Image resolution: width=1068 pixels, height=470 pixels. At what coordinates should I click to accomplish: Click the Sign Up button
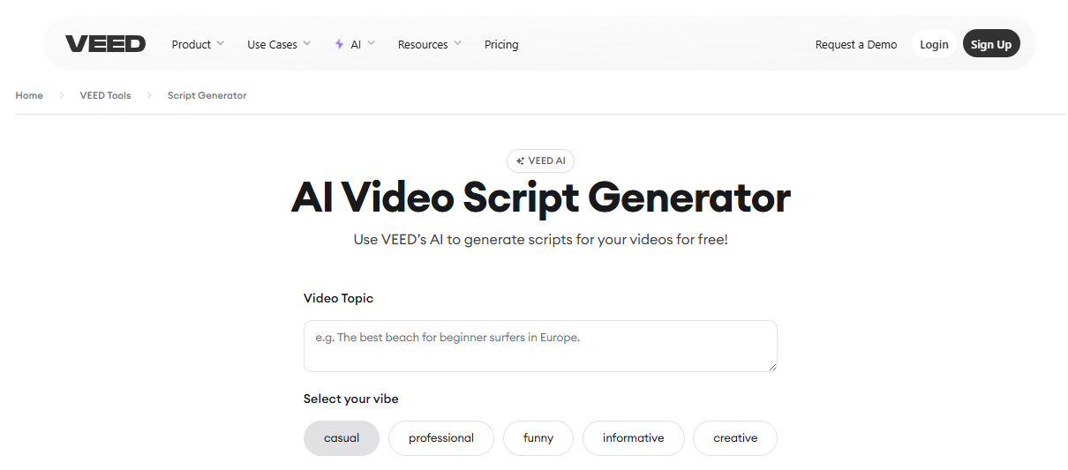point(991,44)
